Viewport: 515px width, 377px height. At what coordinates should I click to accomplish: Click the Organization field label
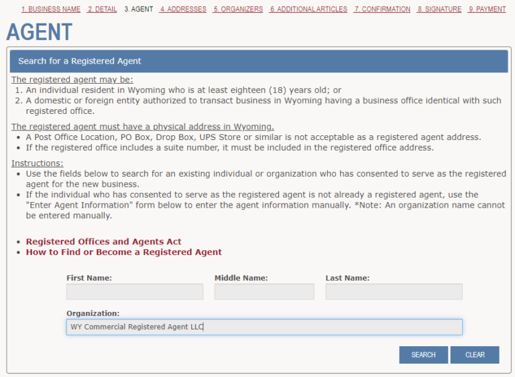tap(93, 313)
